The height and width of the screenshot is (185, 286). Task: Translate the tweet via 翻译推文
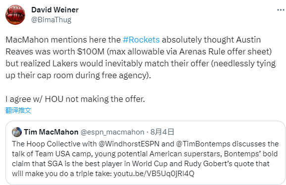pyautogui.click(x=18, y=110)
